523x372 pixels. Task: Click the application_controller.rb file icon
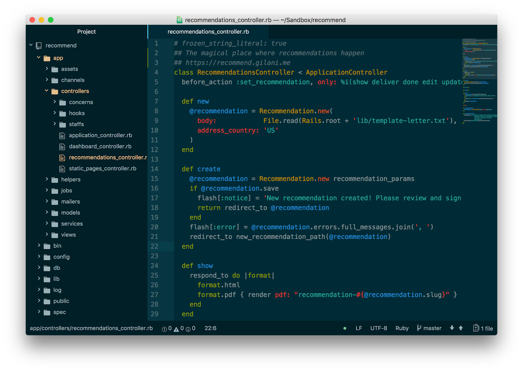point(62,136)
